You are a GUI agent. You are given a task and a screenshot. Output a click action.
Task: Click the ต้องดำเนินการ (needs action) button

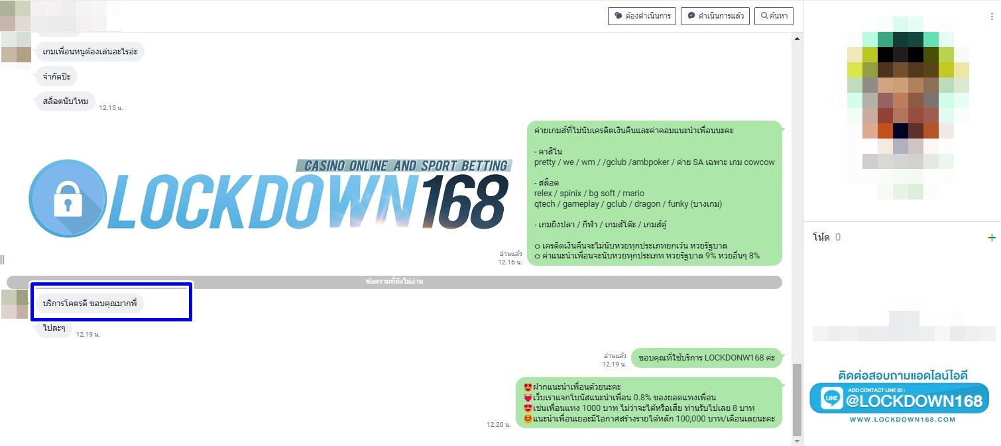click(641, 16)
